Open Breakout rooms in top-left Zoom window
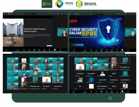 click(x=55, y=50)
